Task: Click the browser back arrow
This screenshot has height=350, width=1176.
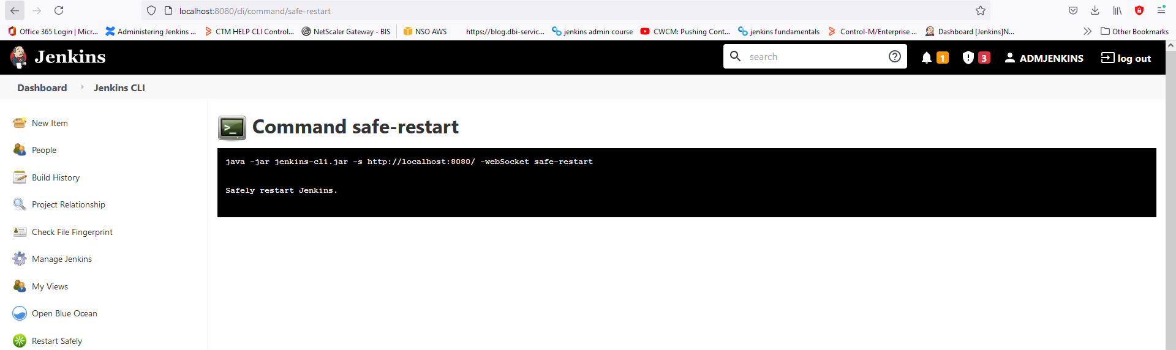Action: pos(14,10)
